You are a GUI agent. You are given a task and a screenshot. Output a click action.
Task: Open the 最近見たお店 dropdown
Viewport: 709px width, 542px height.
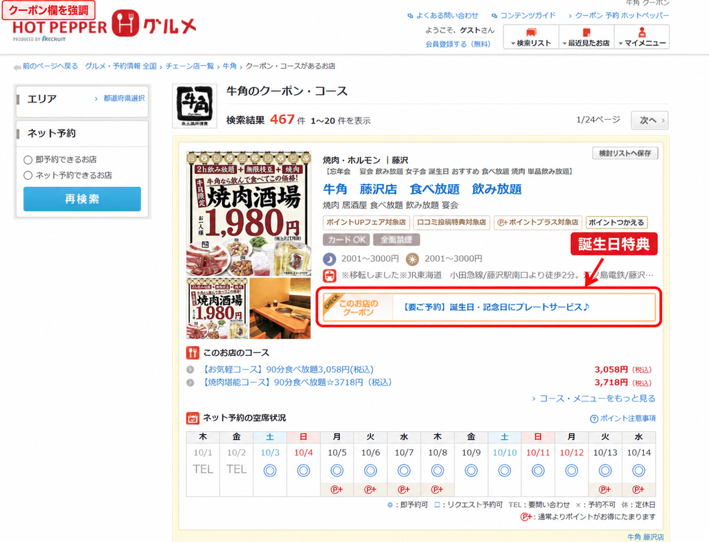click(x=586, y=37)
